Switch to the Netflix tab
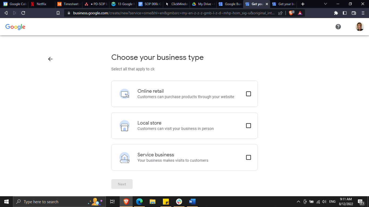 [x=41, y=4]
